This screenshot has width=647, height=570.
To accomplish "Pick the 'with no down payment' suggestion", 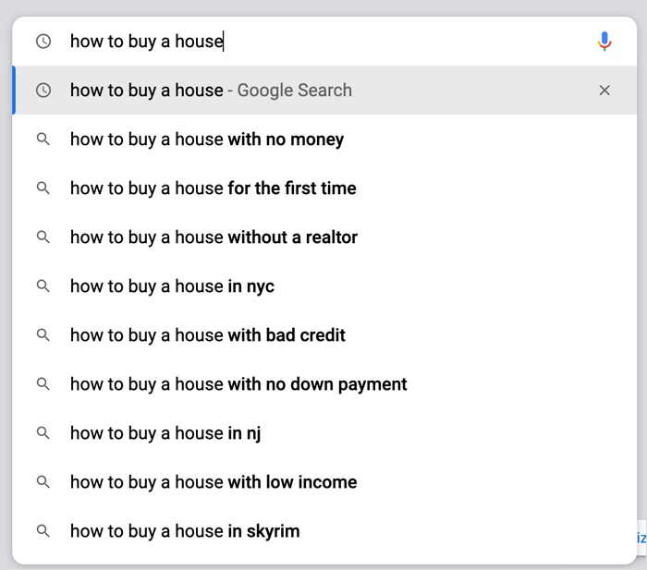I will pos(238,384).
